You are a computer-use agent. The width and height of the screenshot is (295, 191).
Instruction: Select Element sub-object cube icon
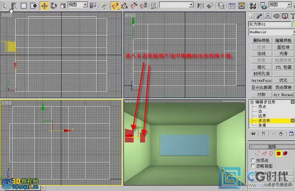pyautogui.click(x=285, y=153)
